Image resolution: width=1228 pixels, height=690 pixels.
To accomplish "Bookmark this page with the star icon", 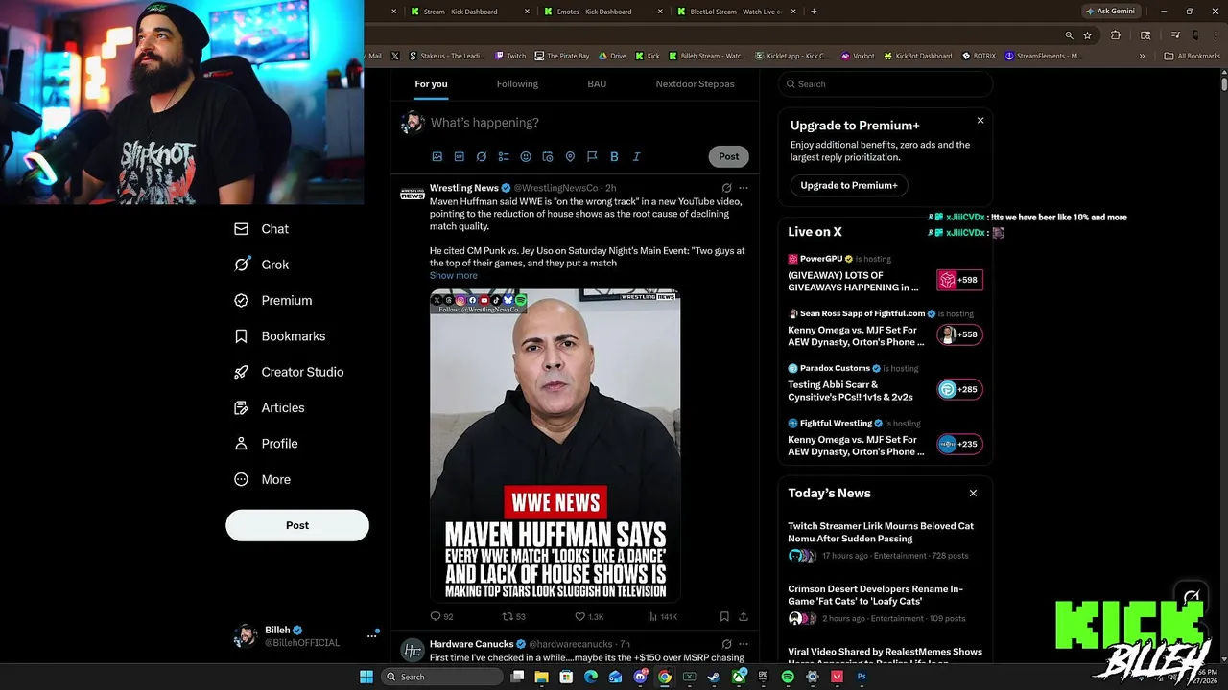I will pos(1087,35).
